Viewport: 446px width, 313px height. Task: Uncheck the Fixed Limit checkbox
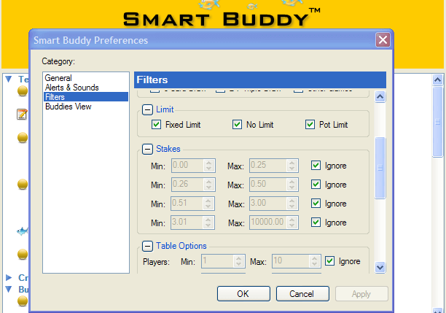157,125
